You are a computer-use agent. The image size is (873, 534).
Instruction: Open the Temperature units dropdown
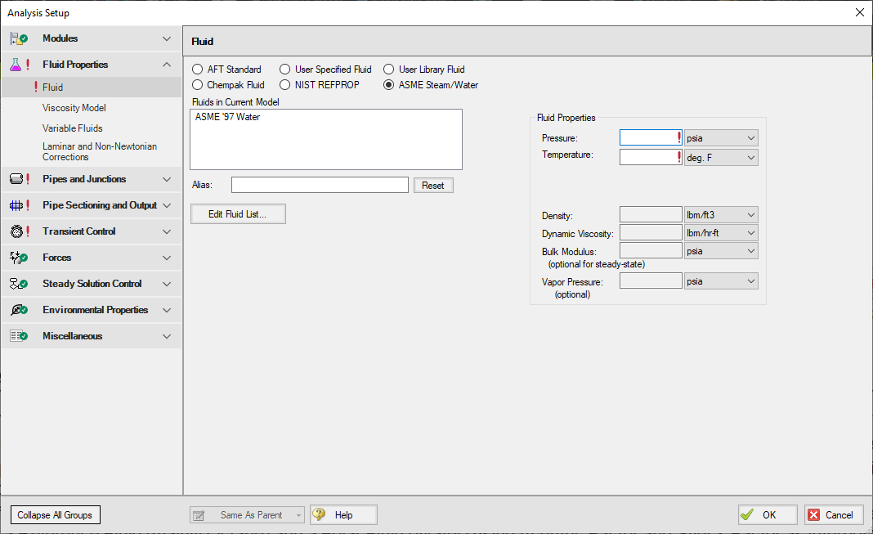721,157
